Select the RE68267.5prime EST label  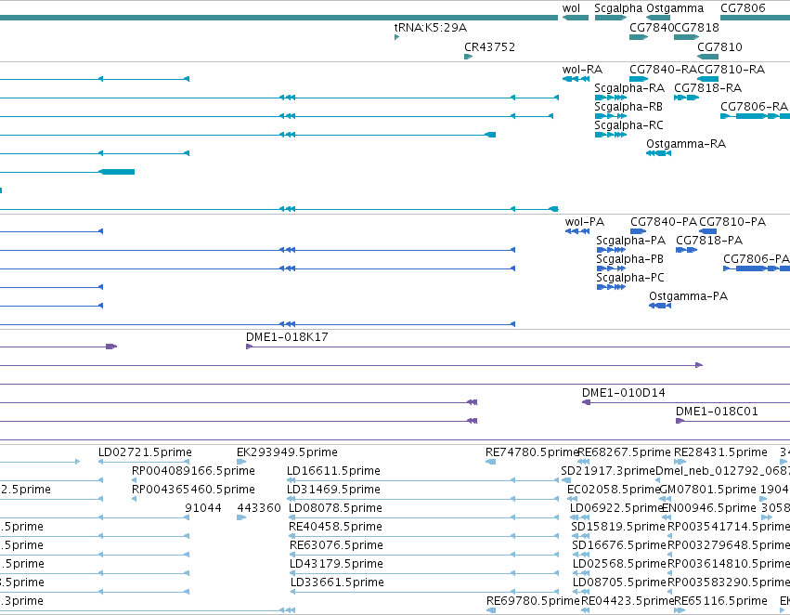point(624,452)
